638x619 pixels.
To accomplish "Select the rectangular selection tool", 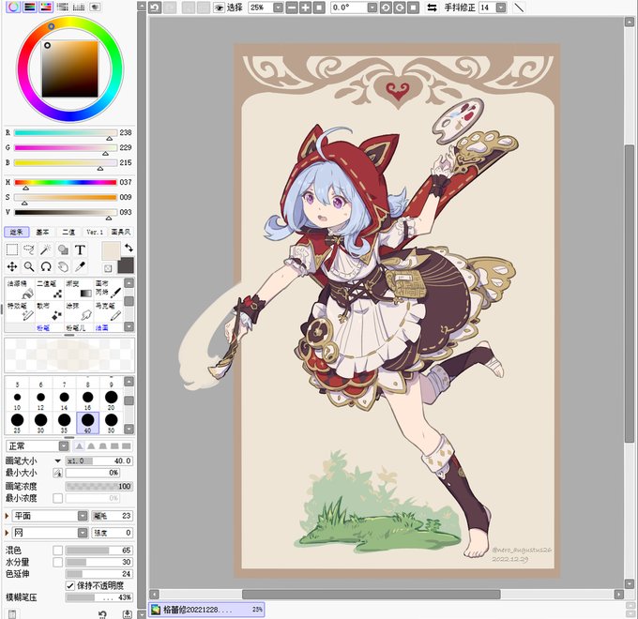I will (12, 249).
